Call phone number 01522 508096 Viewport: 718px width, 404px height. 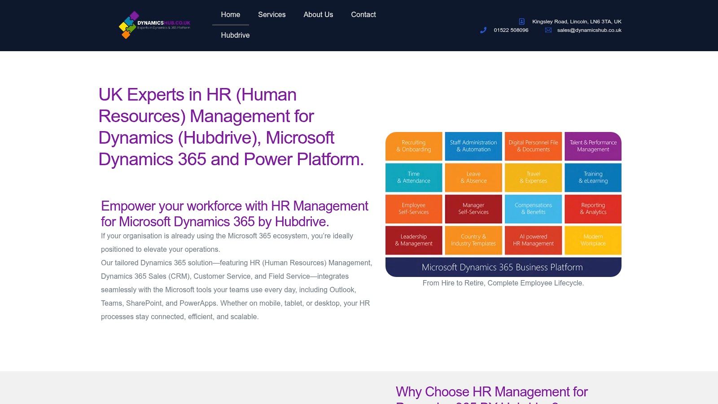pyautogui.click(x=511, y=30)
